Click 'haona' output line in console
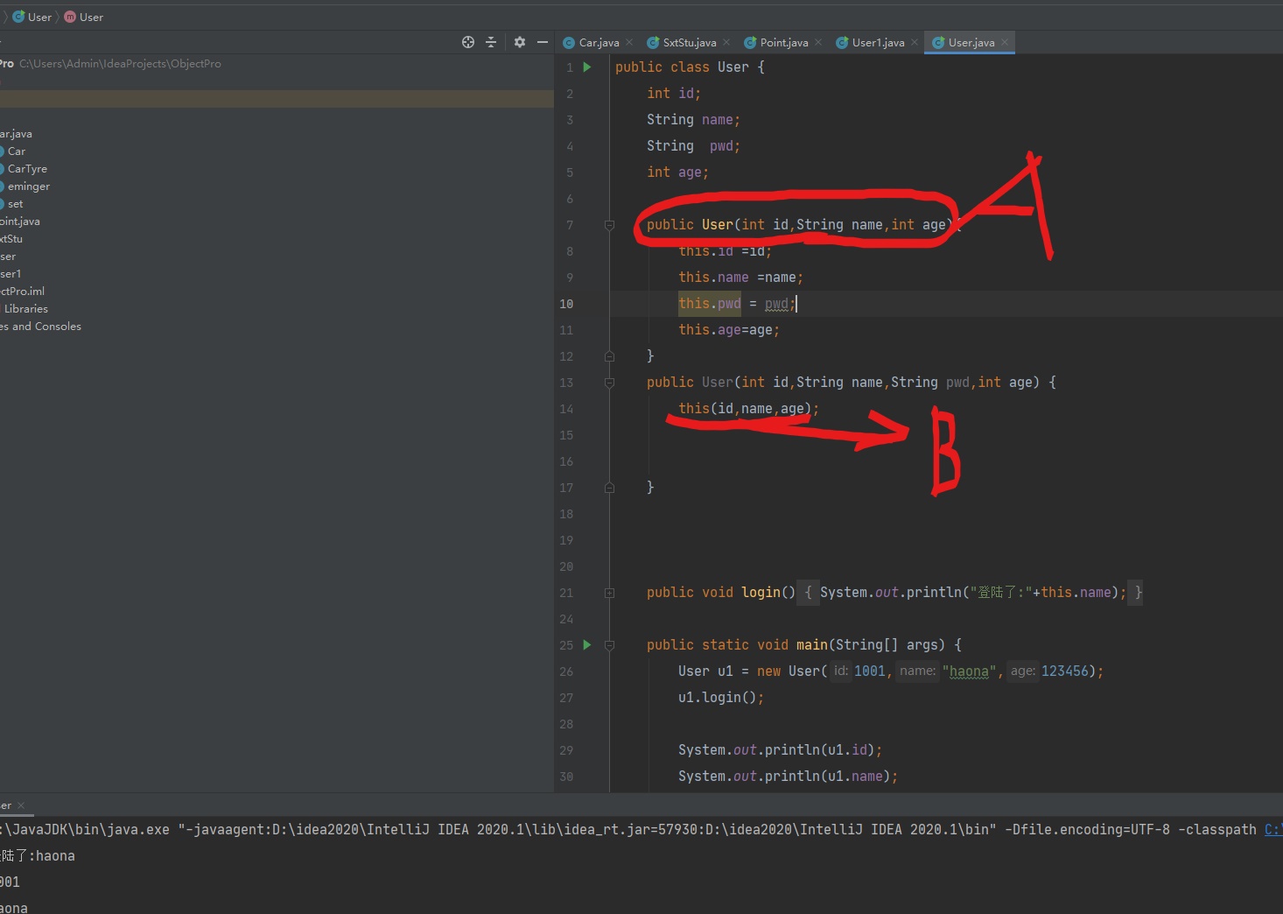 tap(14, 908)
